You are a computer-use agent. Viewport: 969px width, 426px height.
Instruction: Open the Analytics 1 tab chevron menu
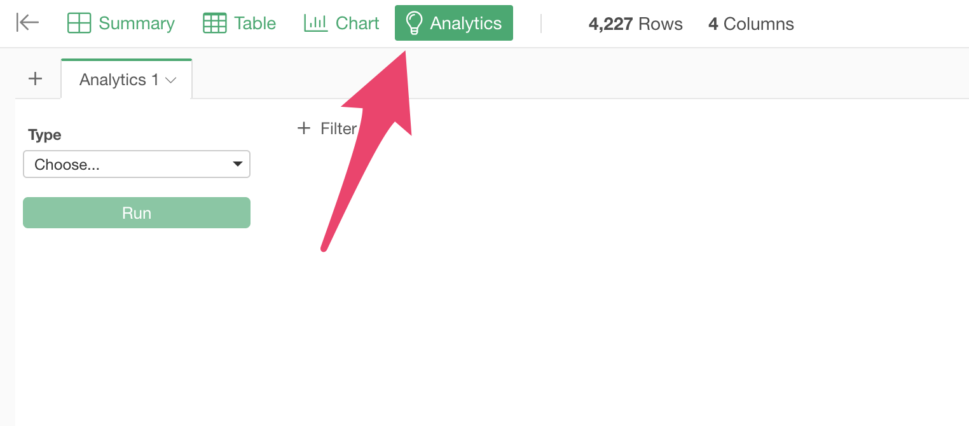point(170,80)
